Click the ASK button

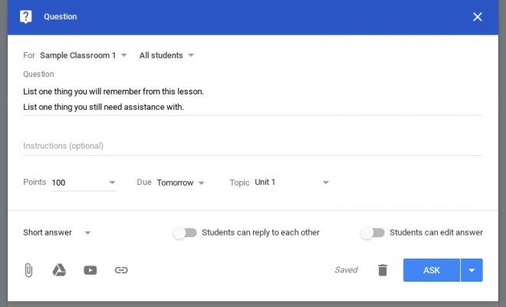click(432, 270)
